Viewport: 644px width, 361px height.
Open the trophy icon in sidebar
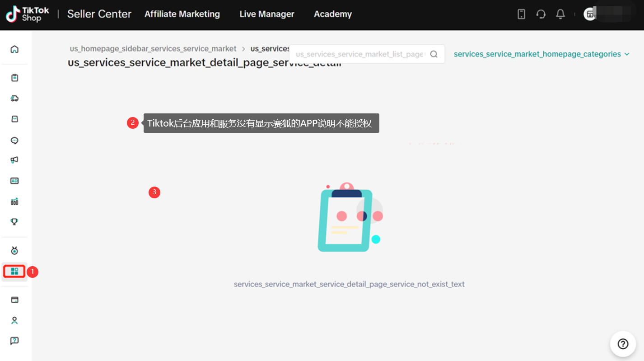[x=14, y=222]
